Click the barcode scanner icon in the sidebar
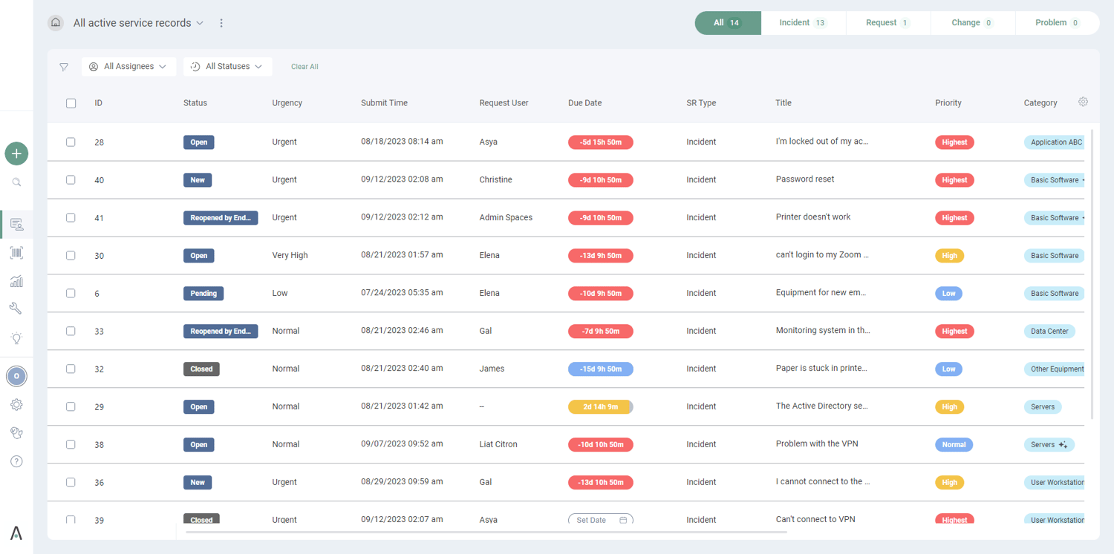Viewport: 1114px width, 554px height. point(16,252)
